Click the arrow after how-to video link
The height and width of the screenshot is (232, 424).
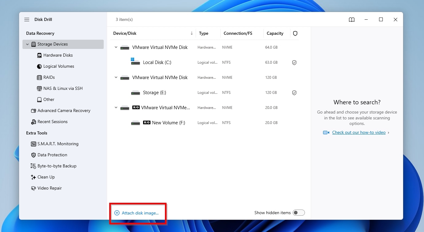[x=388, y=133]
